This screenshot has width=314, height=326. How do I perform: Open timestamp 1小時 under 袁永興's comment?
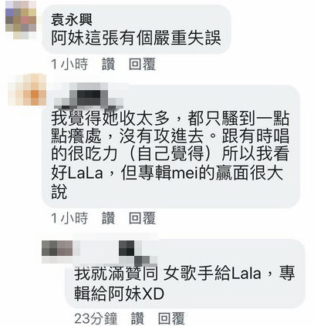69,64
